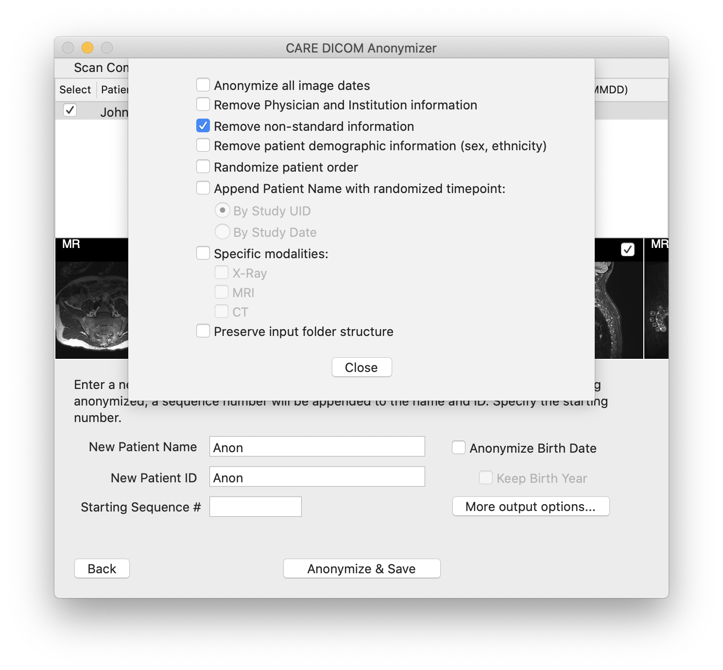Check the Anonymize Birth Date box
The width and height of the screenshot is (723, 670).
(459, 448)
